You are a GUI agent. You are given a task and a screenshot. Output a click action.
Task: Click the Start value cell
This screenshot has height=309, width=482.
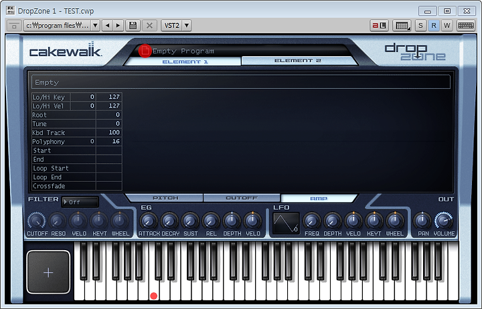109,150
